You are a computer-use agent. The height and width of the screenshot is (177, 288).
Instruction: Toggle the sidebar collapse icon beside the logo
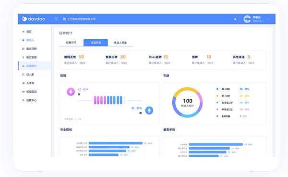[x=56, y=19]
